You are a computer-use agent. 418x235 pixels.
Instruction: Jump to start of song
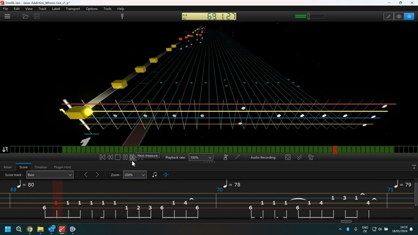pyautogui.click(x=102, y=157)
